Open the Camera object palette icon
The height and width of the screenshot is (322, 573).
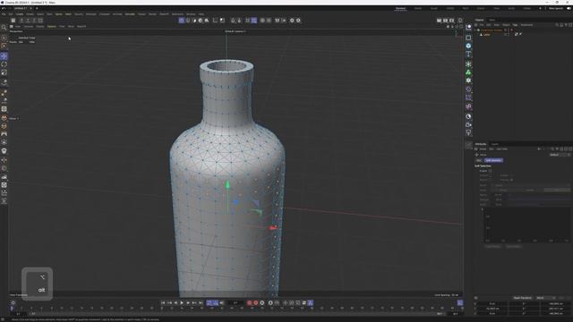tap(468, 125)
